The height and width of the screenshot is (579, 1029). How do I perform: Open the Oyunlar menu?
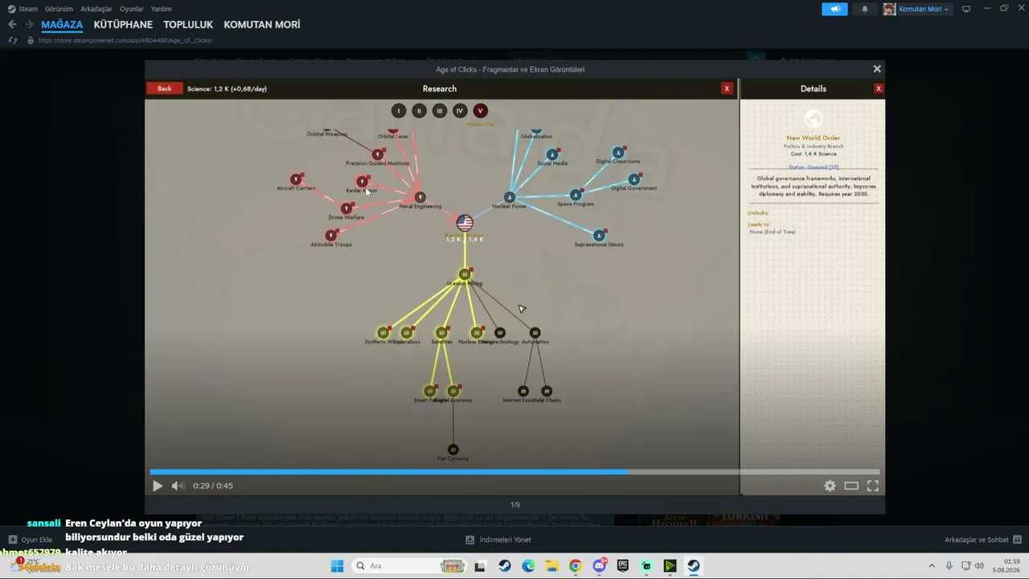132,9
